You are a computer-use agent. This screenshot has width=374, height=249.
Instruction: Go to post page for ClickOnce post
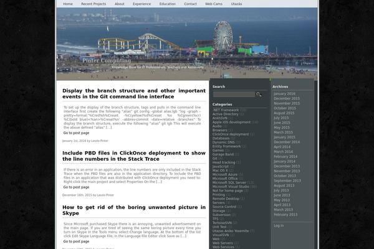76,187
